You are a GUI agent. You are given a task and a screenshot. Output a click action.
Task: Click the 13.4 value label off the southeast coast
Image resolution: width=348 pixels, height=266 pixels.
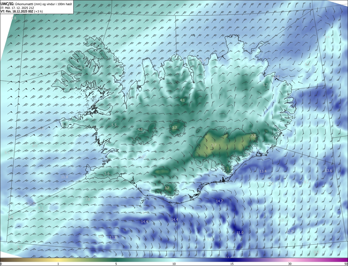(263, 171)
